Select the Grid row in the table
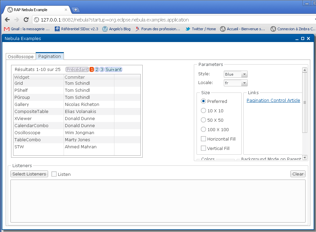 pos(77,83)
